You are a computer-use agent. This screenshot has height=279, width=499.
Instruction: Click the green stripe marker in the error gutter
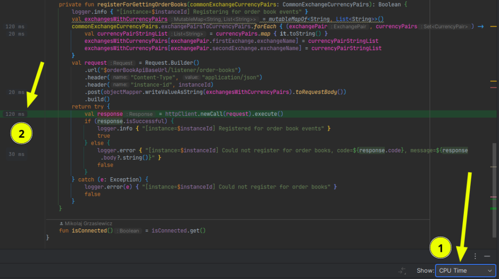[493, 208]
